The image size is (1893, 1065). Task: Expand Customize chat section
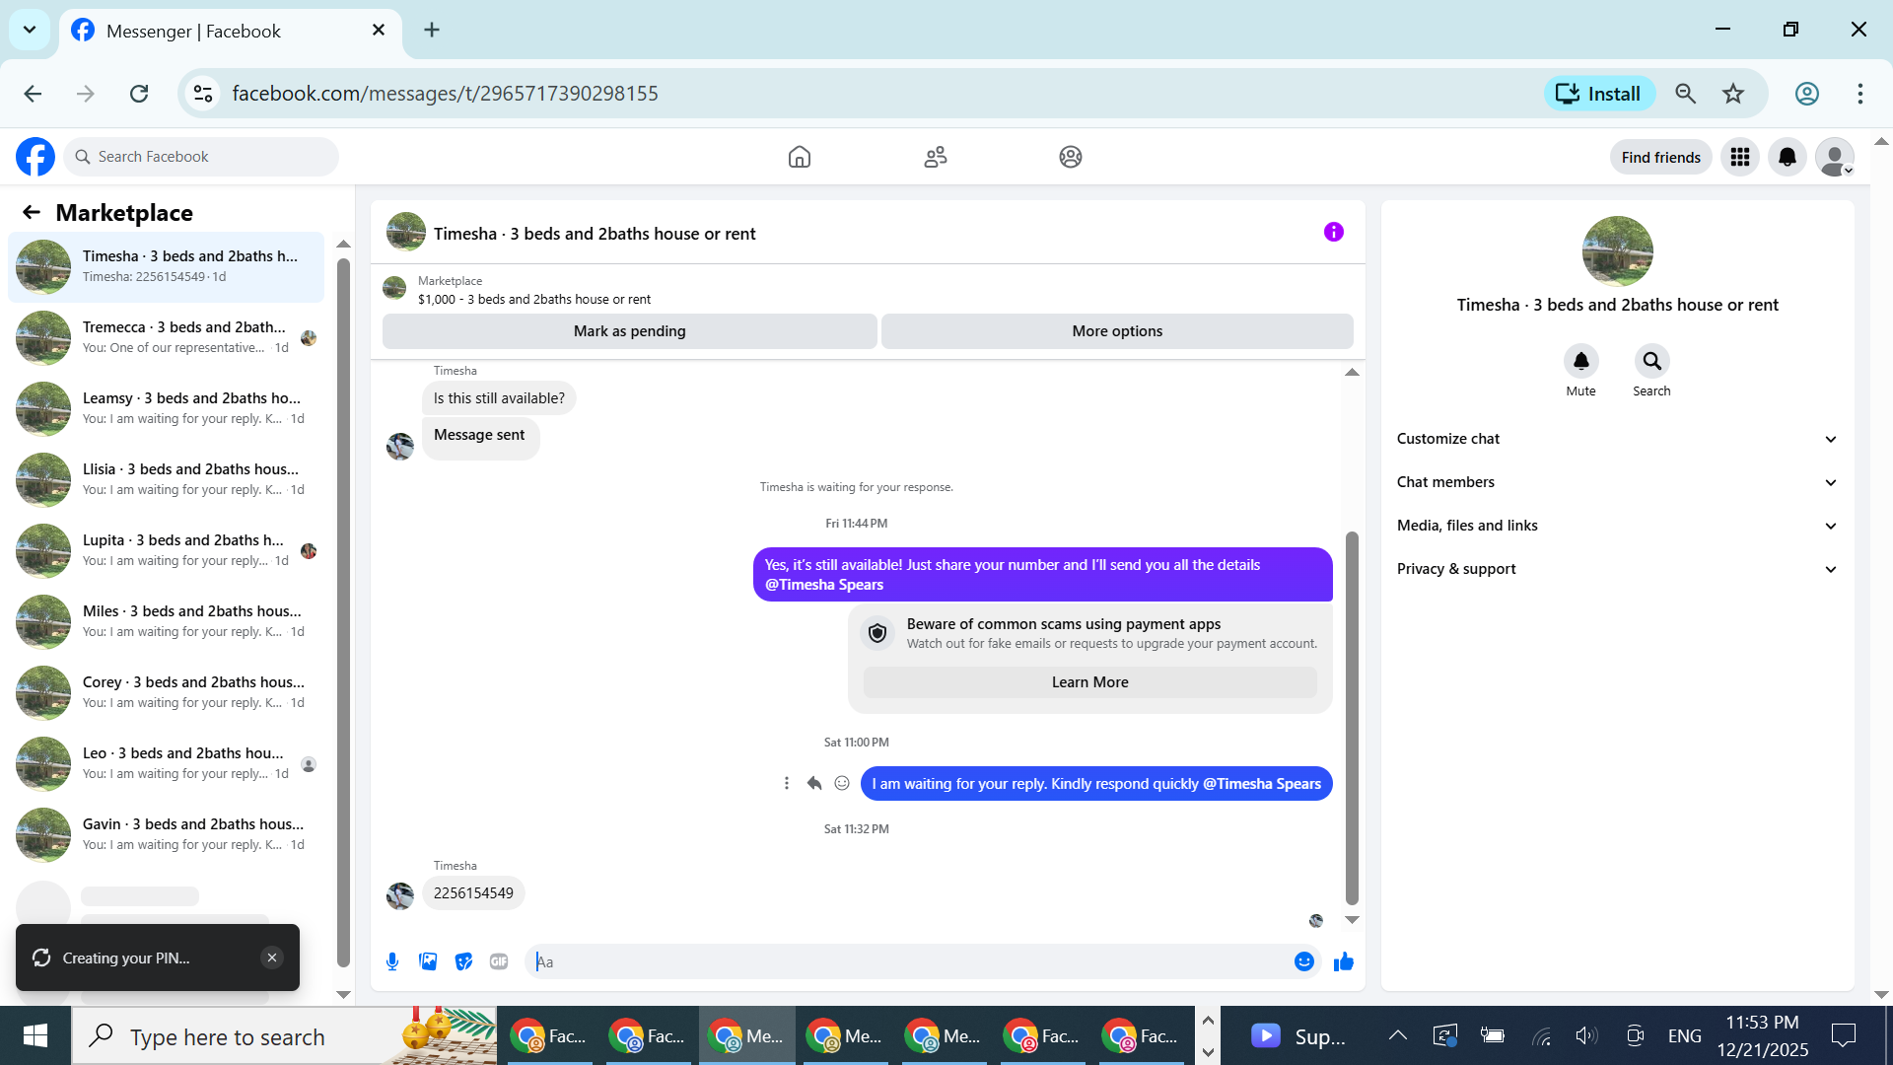1618,439
